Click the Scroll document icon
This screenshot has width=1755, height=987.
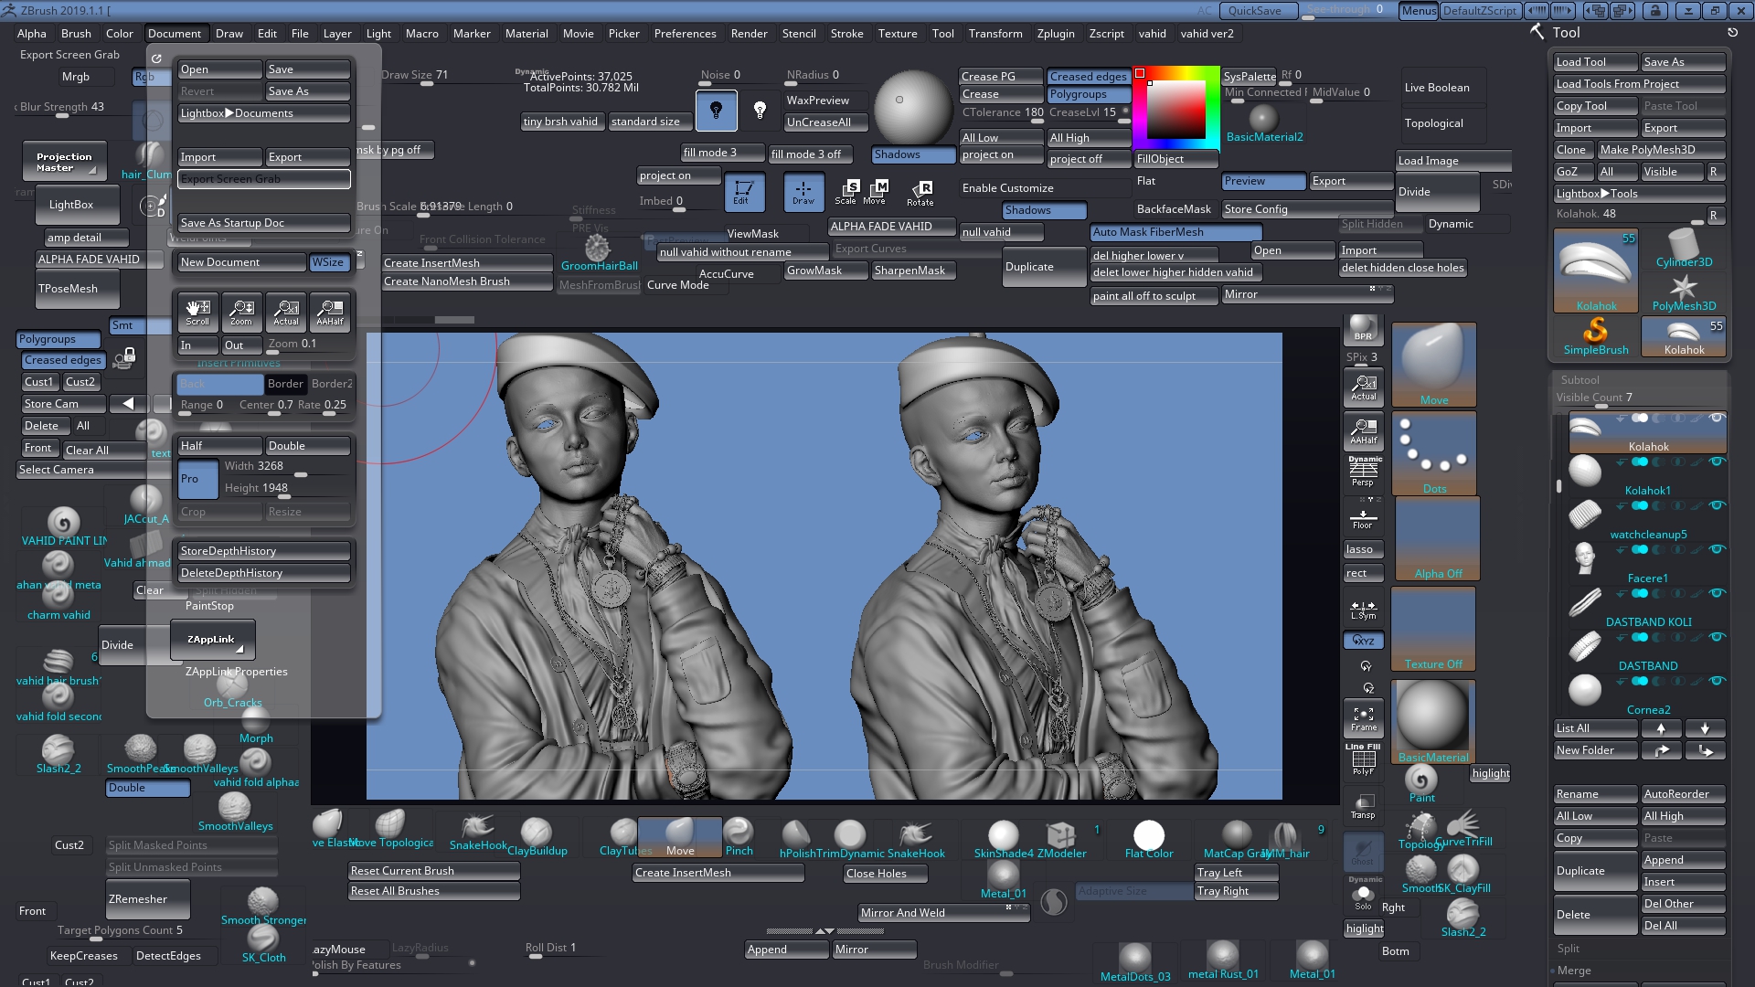point(197,312)
